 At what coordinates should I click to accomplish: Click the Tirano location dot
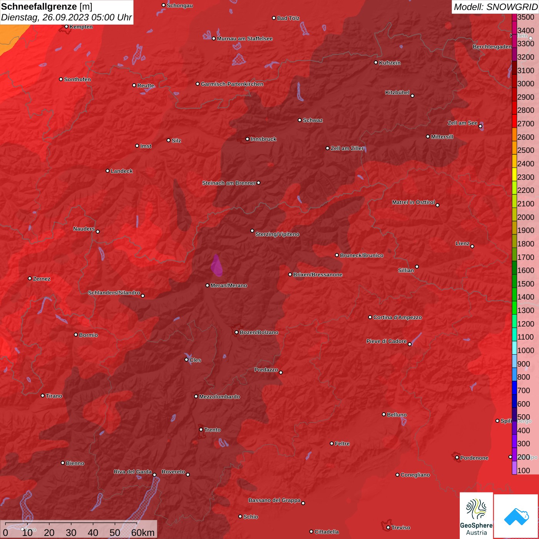coord(43,395)
